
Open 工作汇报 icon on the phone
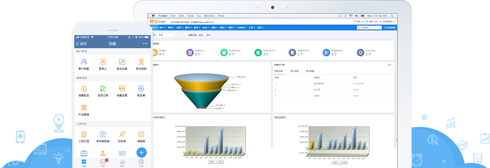click(84, 134)
